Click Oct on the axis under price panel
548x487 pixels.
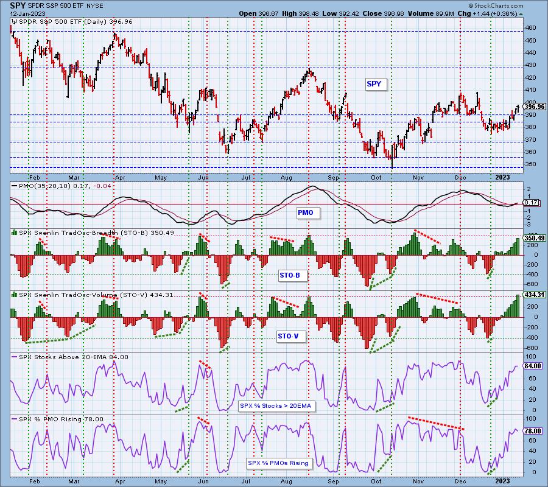[x=376, y=178]
